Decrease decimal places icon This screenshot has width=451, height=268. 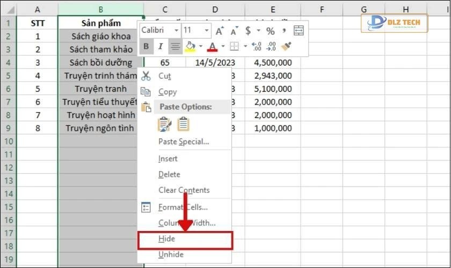point(271,46)
